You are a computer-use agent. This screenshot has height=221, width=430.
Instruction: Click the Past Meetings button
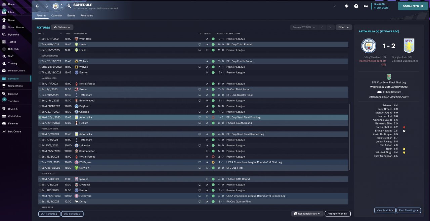(408, 210)
